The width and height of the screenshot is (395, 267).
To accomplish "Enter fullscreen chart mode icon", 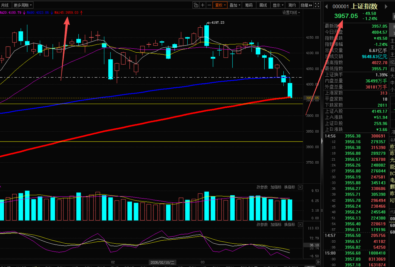I will [317, 5].
